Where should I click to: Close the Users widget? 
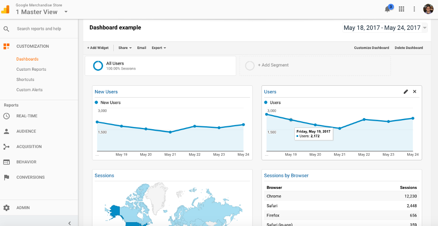pyautogui.click(x=414, y=92)
